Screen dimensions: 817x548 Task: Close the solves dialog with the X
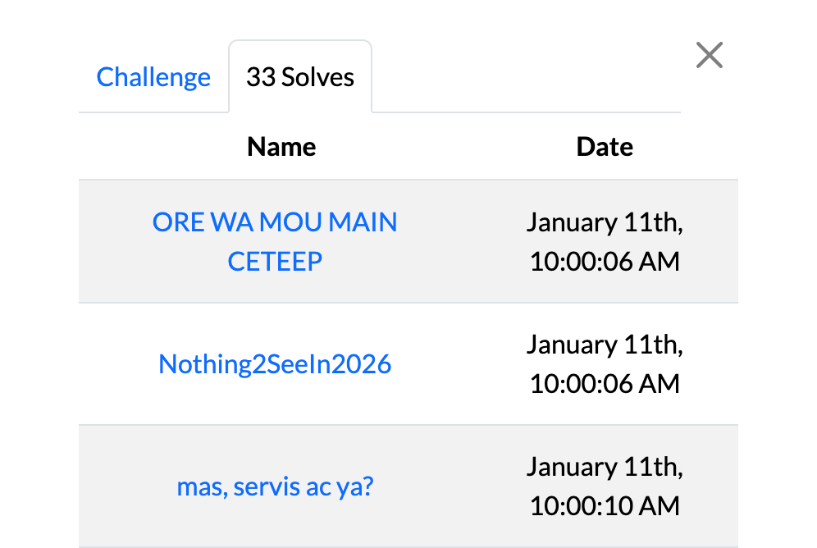(709, 56)
